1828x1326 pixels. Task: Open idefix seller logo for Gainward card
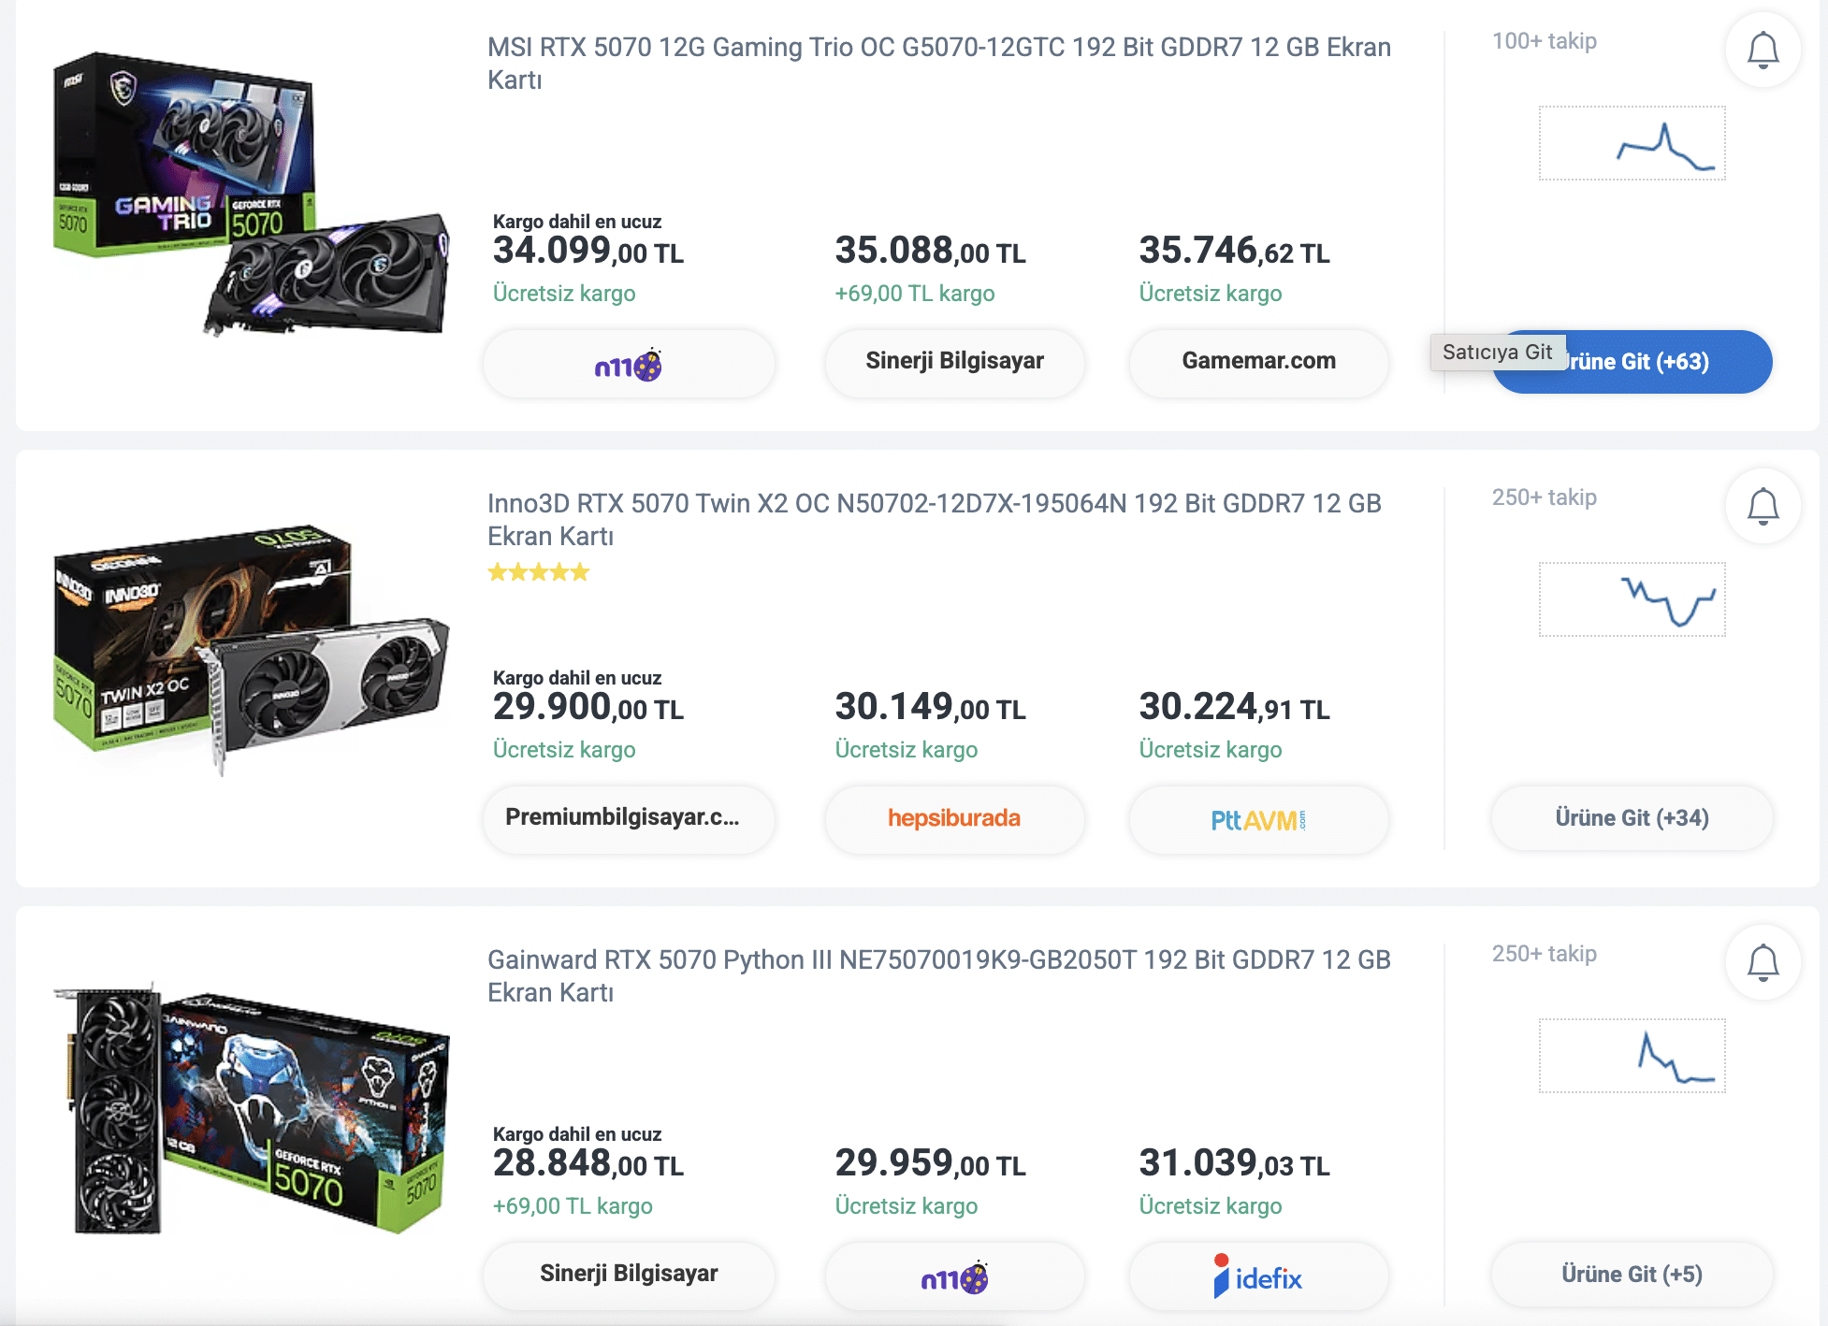point(1258,1276)
